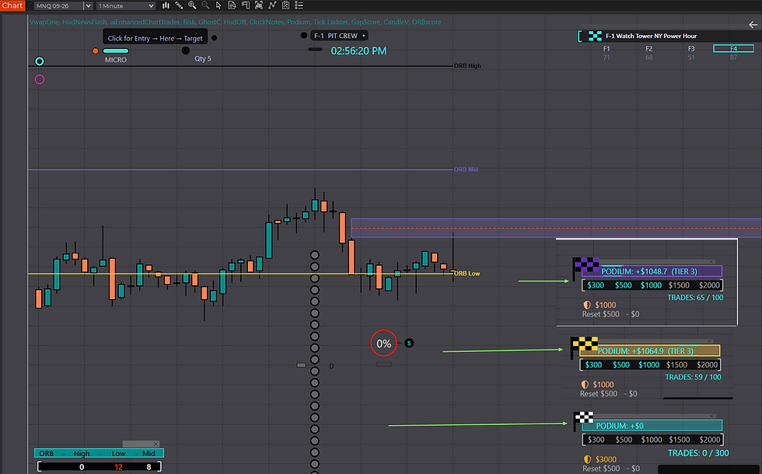Click the zoom out magnifier icon

[205, 5]
